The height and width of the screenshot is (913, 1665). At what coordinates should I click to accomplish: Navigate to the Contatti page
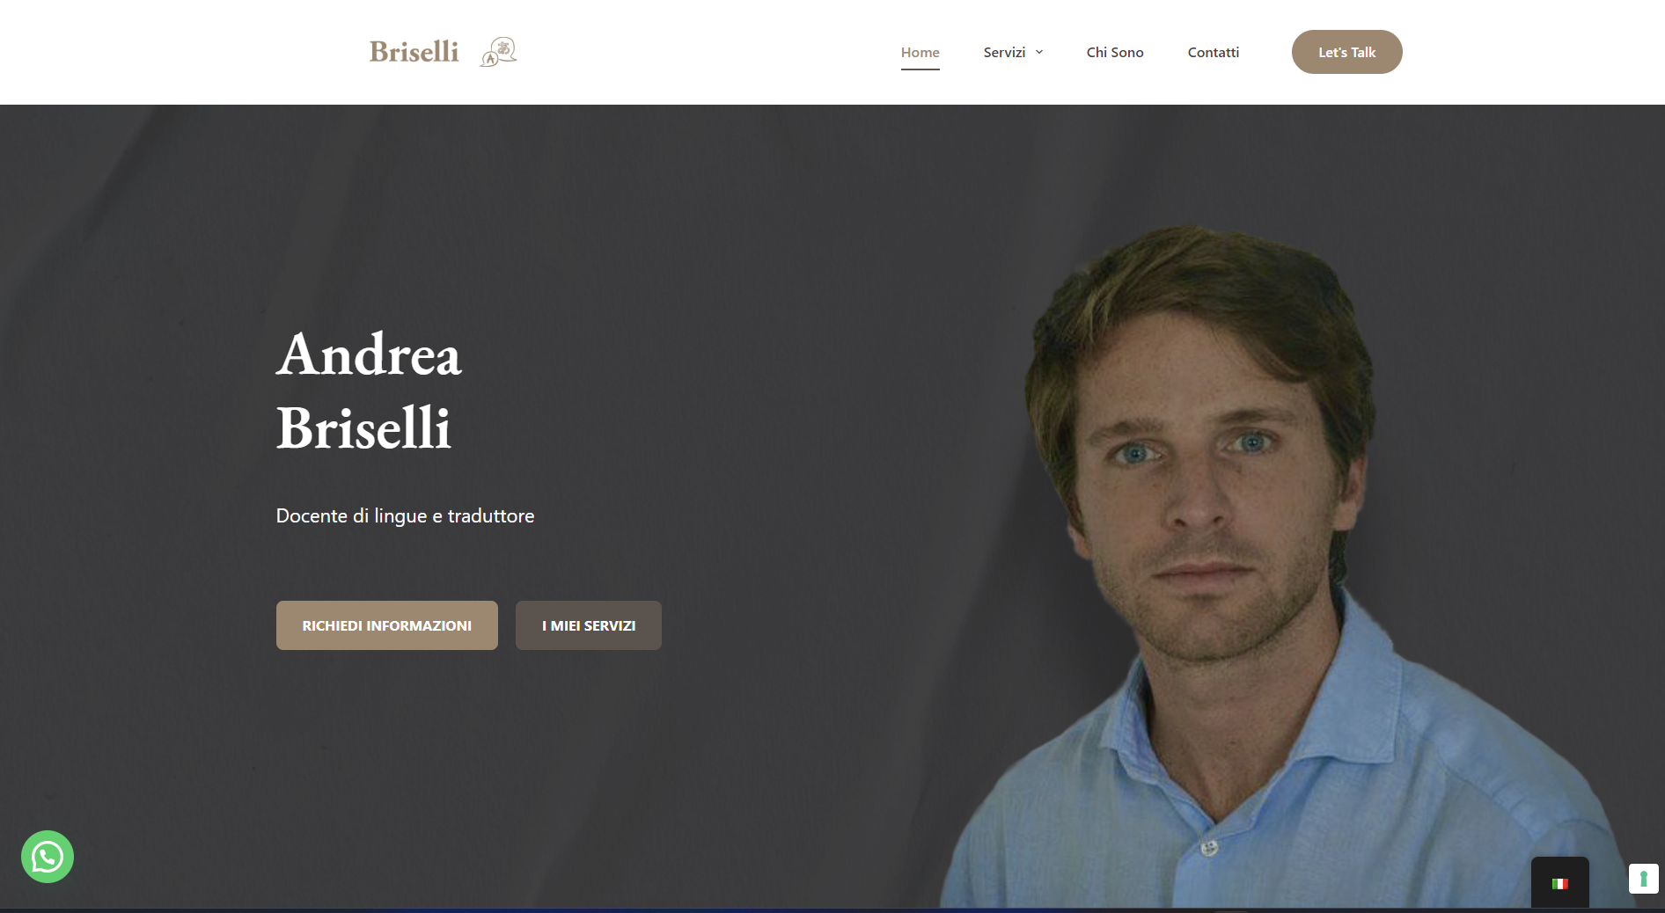coord(1213,52)
